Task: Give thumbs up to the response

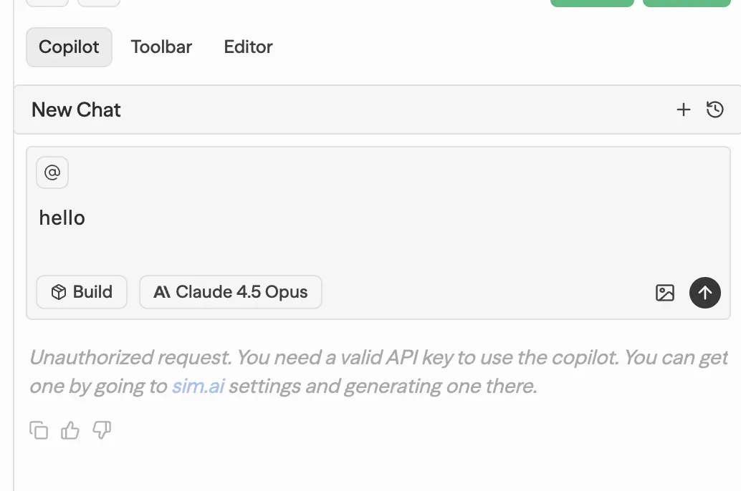Action: 70,430
